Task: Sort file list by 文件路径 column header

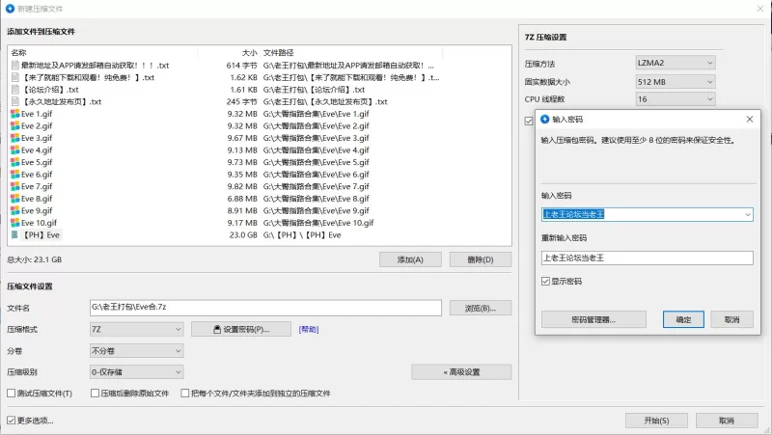Action: pos(278,53)
